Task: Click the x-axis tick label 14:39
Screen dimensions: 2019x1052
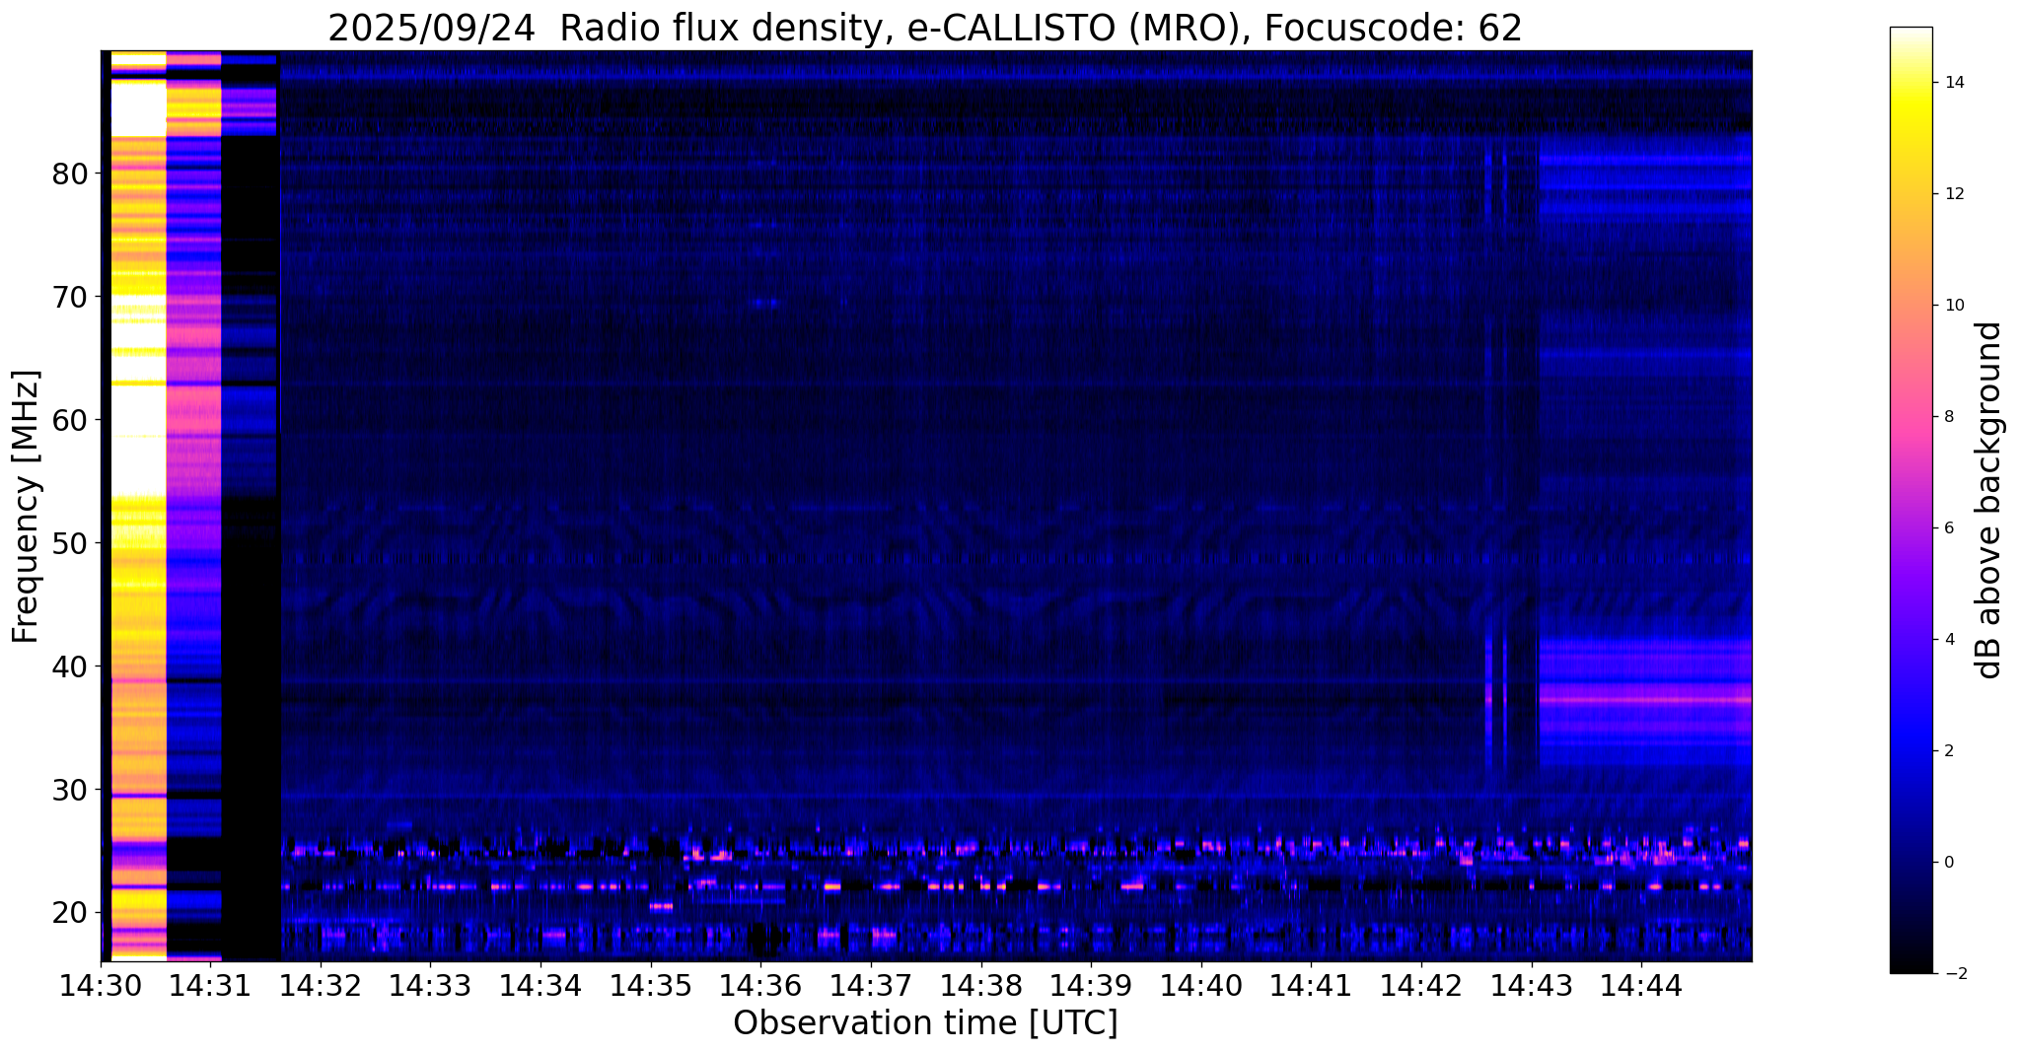Action: 1091,985
